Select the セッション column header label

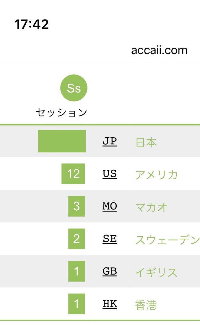[x=61, y=113]
